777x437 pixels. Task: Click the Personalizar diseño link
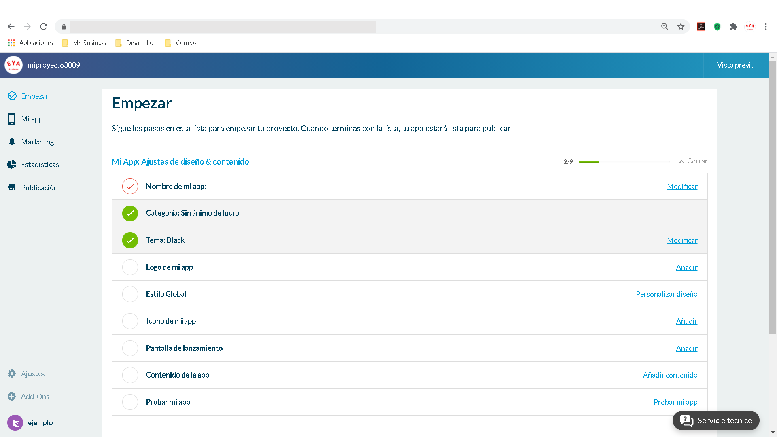(x=667, y=294)
